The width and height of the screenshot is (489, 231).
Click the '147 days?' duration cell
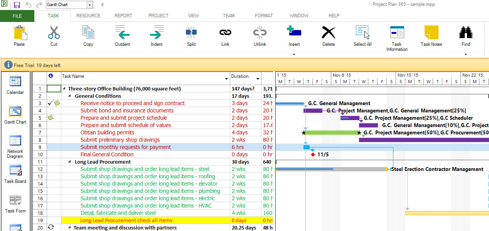246,89
